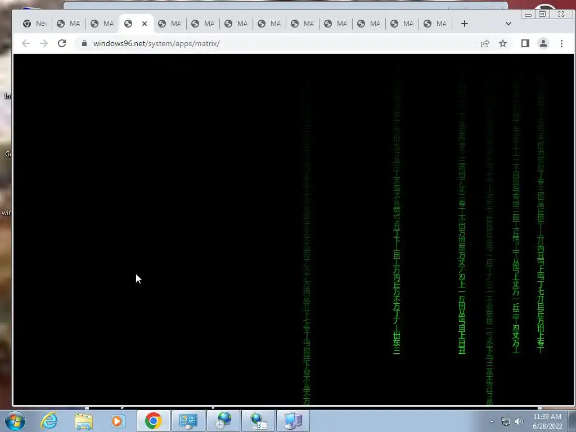This screenshot has width=576, height=432.
Task: Launch Internet Explorer from the taskbar
Action: [x=49, y=421]
